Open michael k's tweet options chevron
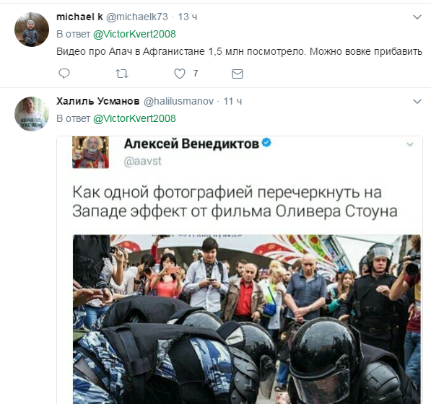Viewport: 431px width, 404px height. click(x=417, y=17)
